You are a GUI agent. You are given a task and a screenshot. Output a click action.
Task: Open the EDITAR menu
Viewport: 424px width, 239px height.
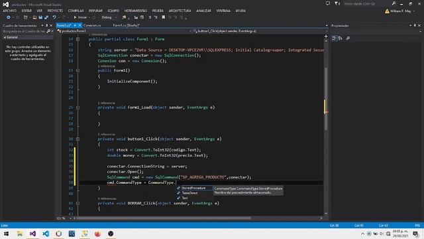(x=26, y=11)
